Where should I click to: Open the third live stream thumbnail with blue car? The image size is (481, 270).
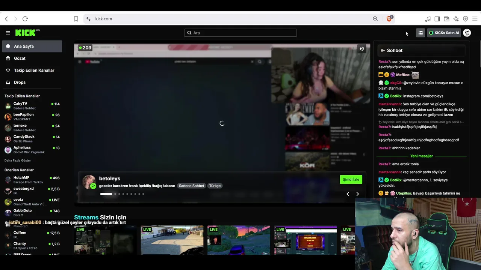pyautogui.click(x=239, y=240)
